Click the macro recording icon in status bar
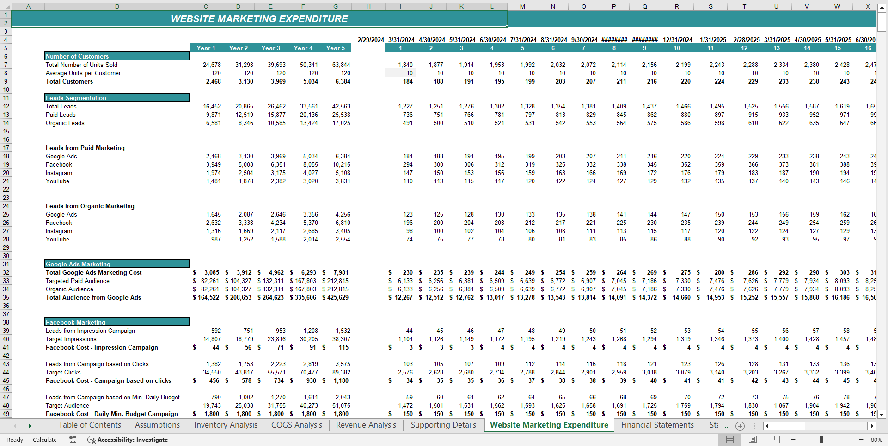 (x=73, y=440)
